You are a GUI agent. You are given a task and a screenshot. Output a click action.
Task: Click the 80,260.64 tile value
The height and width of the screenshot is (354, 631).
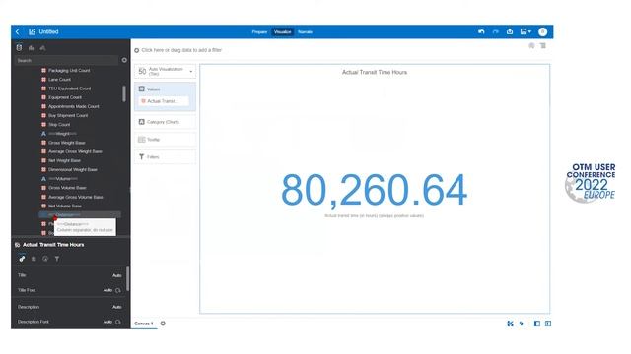pos(374,190)
